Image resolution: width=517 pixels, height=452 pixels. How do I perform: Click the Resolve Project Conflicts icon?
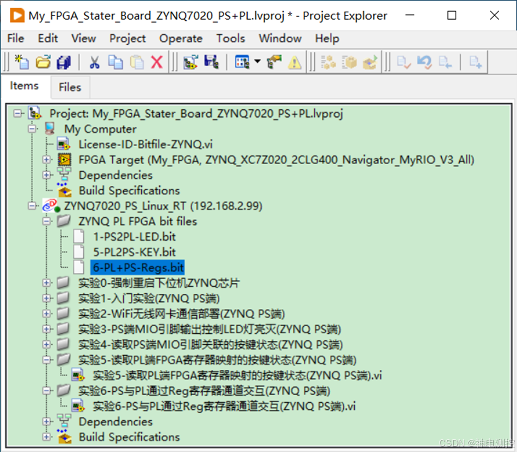[274, 61]
